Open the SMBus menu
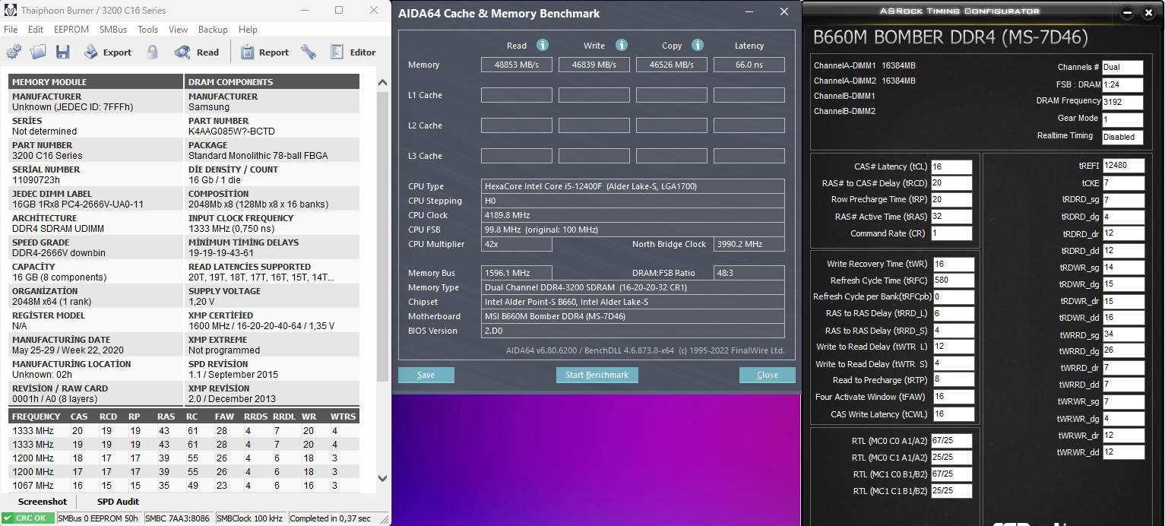The width and height of the screenshot is (1165, 526). click(x=113, y=30)
